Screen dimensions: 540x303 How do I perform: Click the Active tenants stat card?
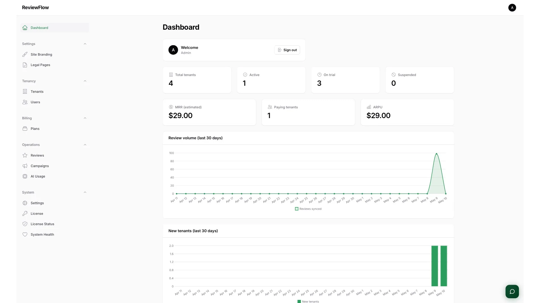[x=271, y=80]
